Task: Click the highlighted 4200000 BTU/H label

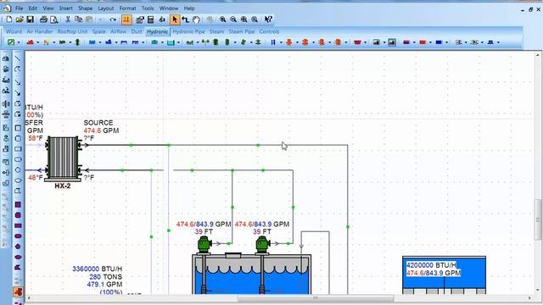Action: point(431,265)
